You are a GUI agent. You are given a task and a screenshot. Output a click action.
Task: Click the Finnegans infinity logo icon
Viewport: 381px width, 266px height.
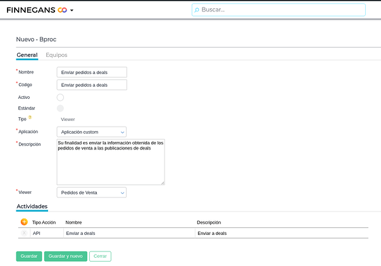coord(62,10)
